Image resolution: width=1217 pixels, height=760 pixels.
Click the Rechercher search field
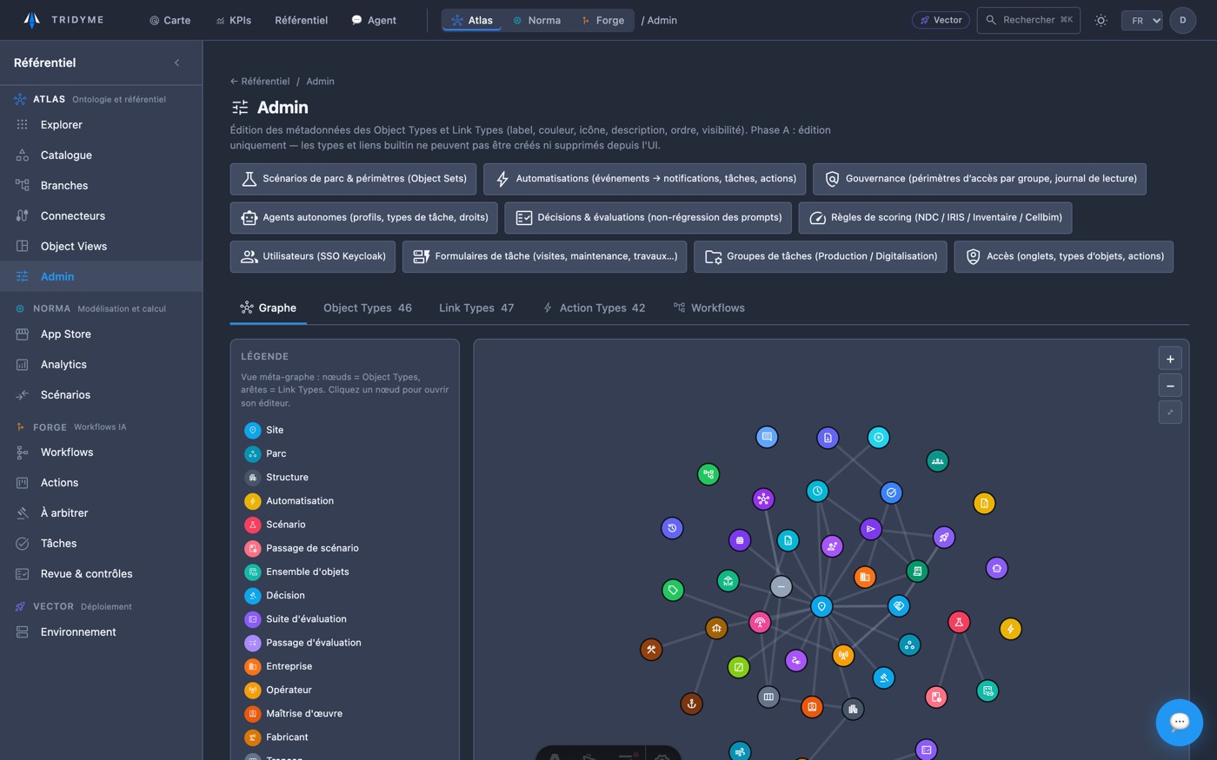tap(1028, 20)
